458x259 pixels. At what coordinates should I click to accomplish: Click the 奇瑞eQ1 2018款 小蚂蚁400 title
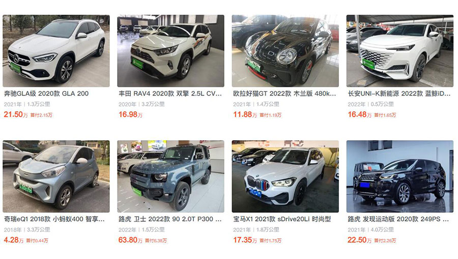pyautogui.click(x=54, y=219)
